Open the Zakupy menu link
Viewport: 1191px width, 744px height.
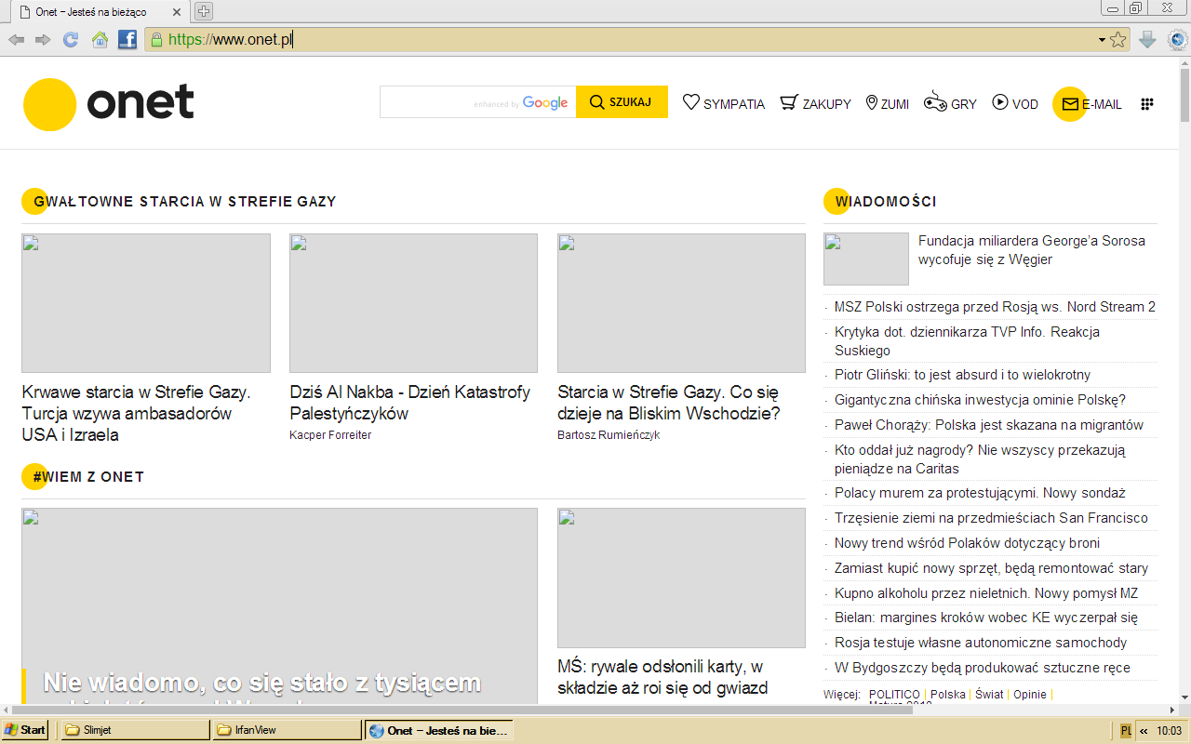(x=827, y=104)
